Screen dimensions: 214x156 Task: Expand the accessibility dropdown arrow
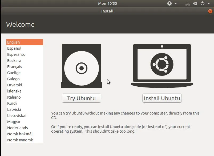176,3
